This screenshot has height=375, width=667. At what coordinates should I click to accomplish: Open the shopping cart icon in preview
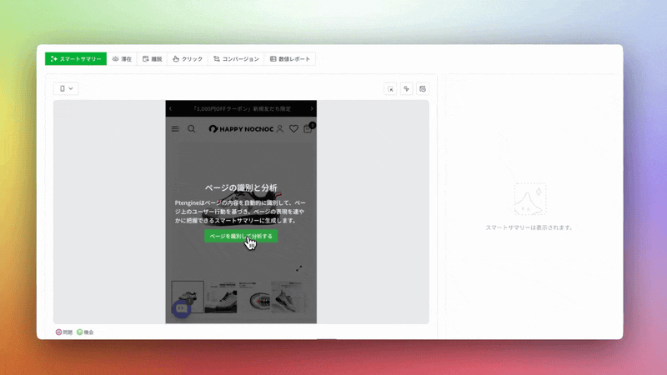[308, 129]
